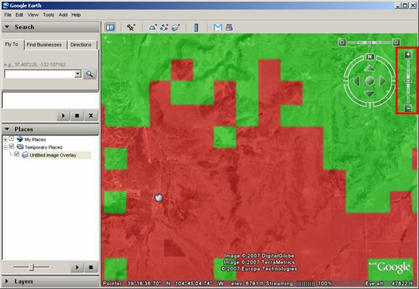Toggle the Temporary Places checkbox
Image resolution: width=419 pixels, height=289 pixels.
(x=11, y=146)
